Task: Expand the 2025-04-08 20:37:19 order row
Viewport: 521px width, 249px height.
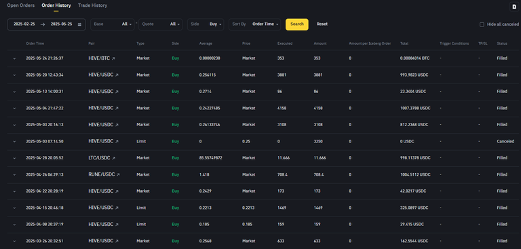Action: tap(14, 225)
